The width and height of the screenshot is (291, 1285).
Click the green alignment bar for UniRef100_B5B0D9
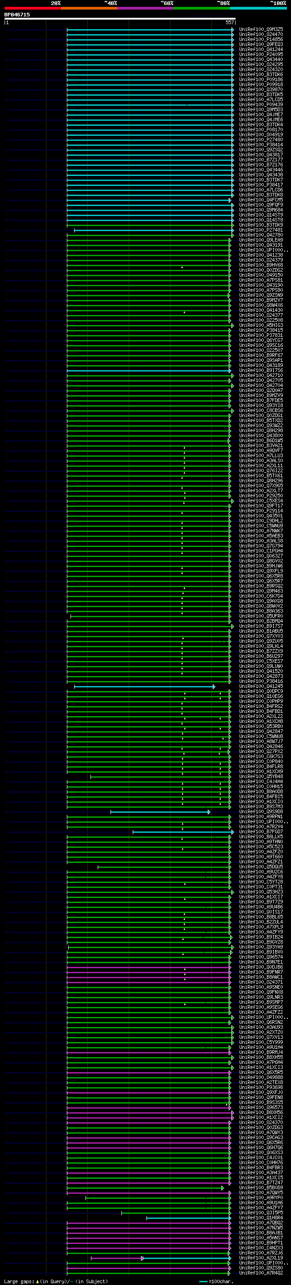[x=145, y=1188]
